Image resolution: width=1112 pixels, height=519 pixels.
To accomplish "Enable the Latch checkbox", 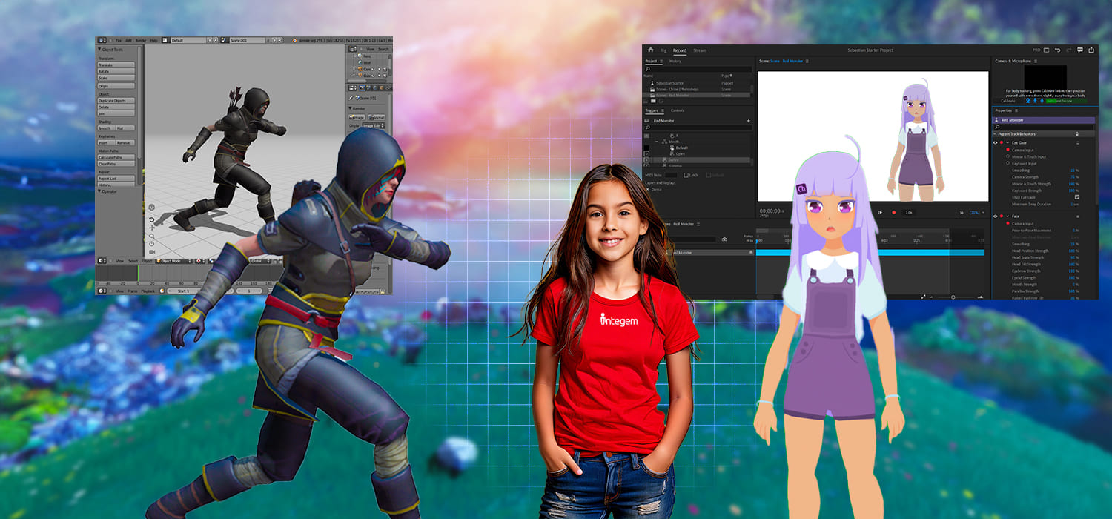I will (x=686, y=175).
